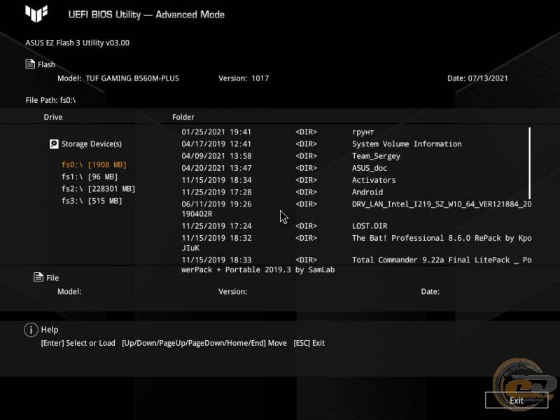Click the [ESC] Exit help hint
560x420 pixels.
coord(309,343)
